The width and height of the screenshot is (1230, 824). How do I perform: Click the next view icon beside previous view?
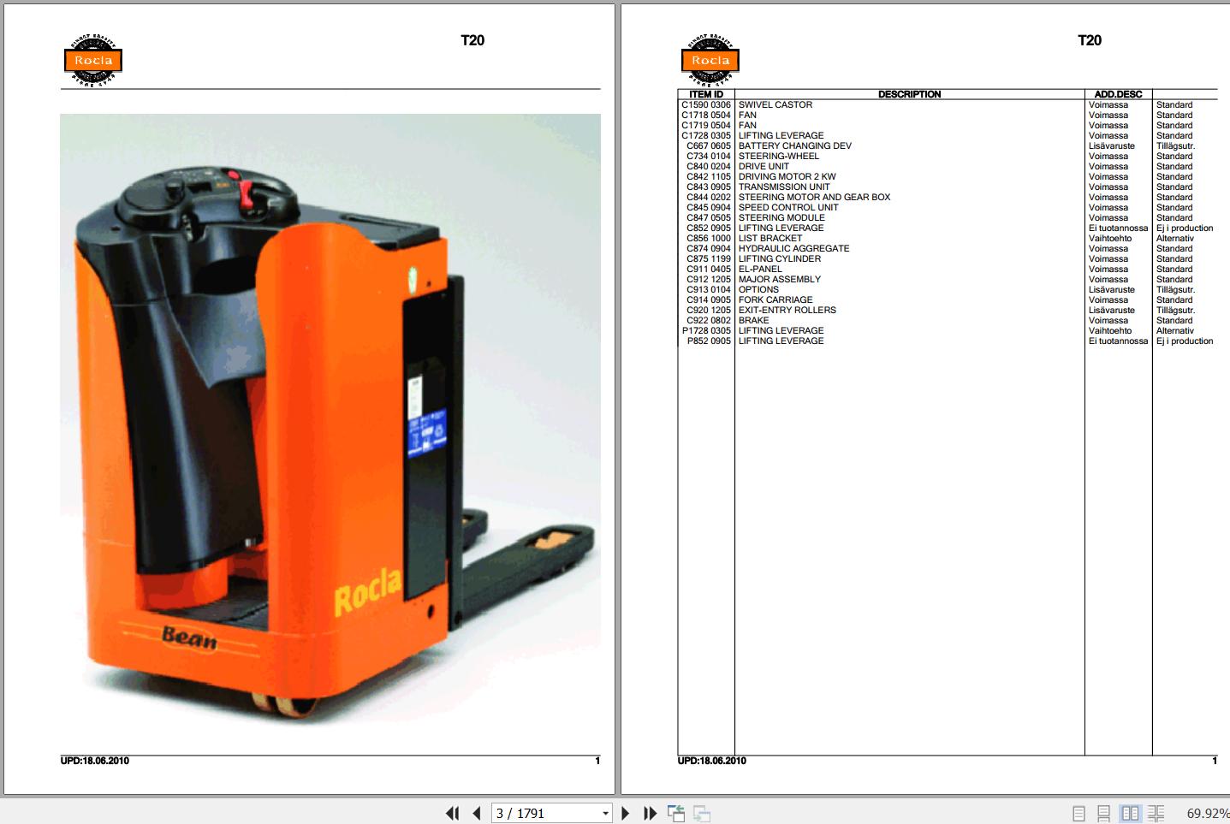(702, 813)
